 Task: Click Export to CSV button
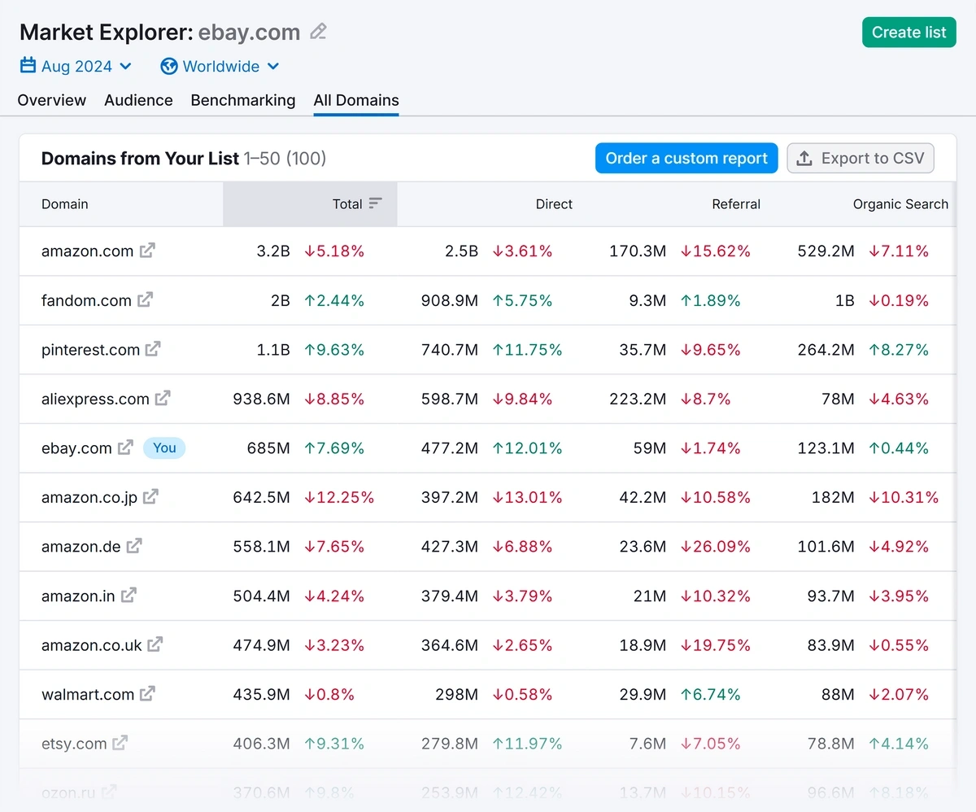(861, 158)
